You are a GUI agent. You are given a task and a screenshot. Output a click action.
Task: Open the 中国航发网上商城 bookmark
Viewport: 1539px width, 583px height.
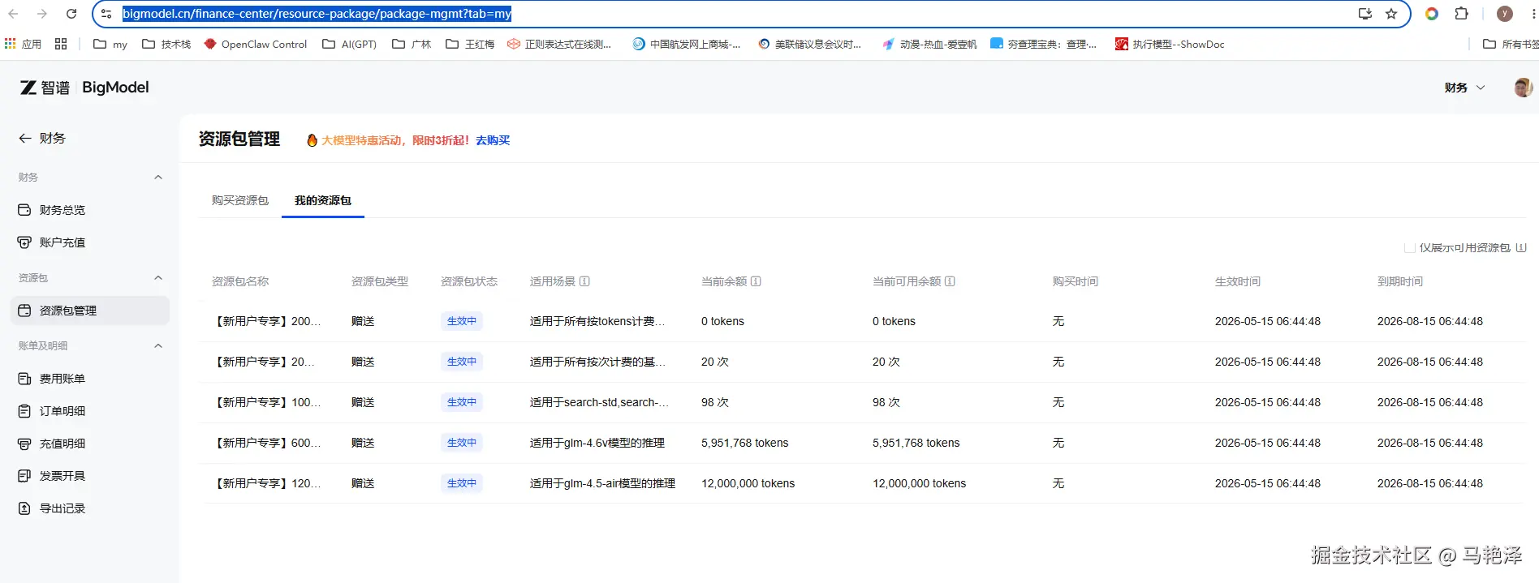pyautogui.click(x=687, y=44)
